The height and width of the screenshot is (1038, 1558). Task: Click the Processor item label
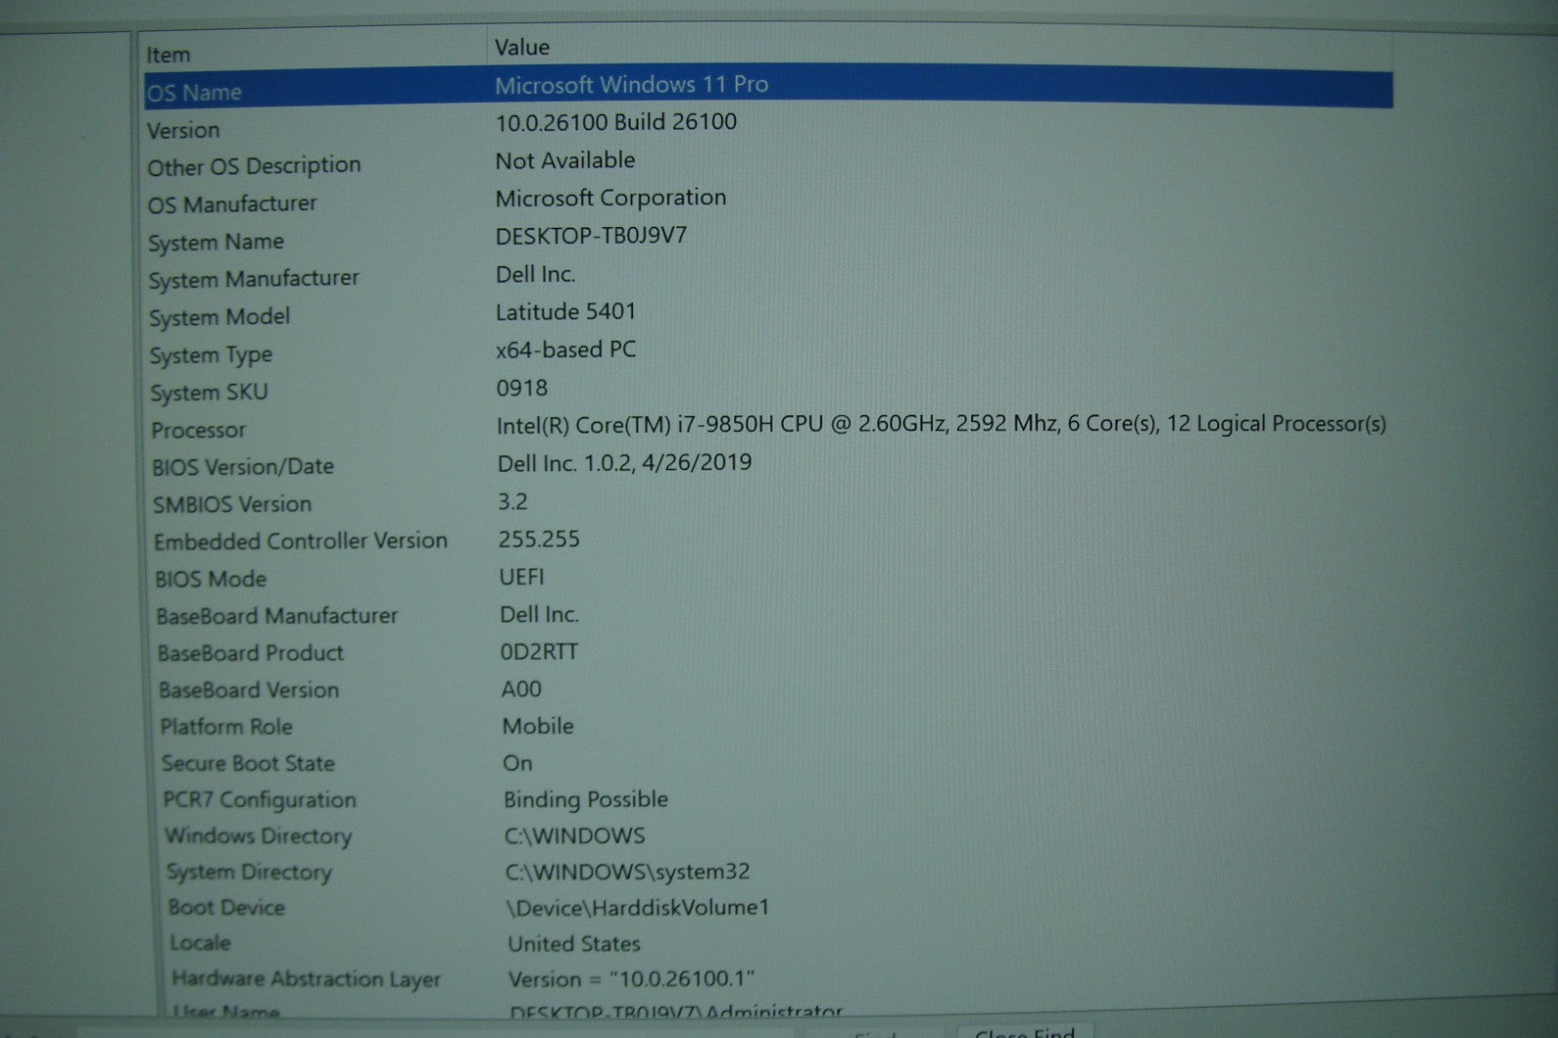pyautogui.click(x=199, y=430)
